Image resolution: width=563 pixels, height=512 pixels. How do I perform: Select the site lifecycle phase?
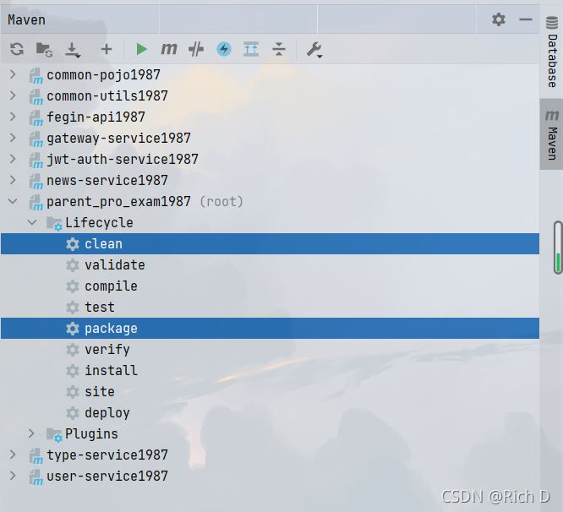270,391
